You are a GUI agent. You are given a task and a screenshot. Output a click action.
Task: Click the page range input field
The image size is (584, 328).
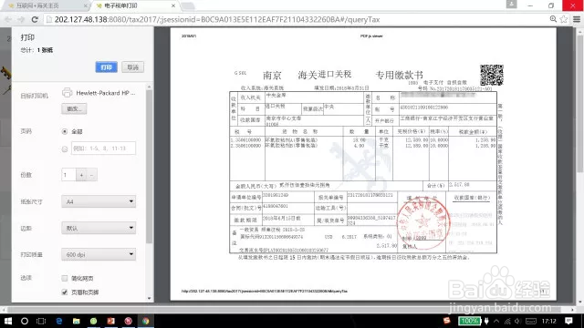click(103, 148)
